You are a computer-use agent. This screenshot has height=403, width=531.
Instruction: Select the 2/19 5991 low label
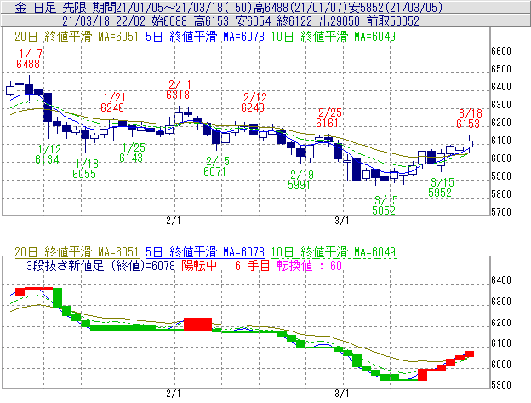point(300,180)
